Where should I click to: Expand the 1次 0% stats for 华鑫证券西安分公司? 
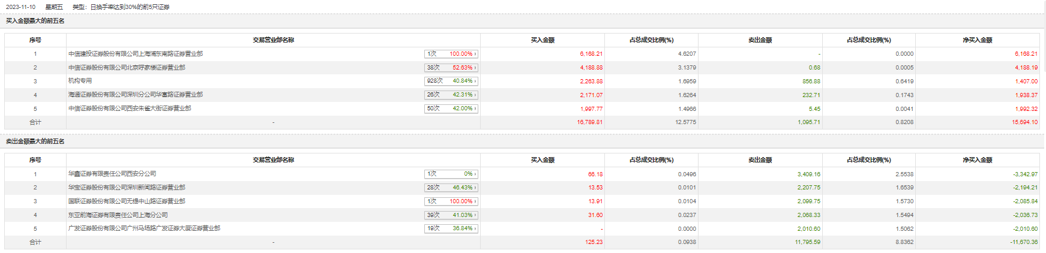point(451,174)
